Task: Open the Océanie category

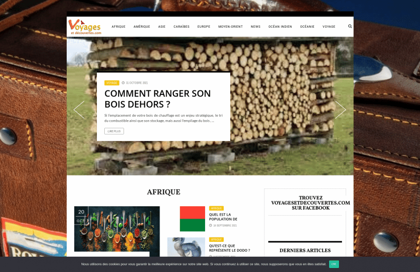Action: [x=307, y=27]
